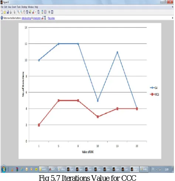Open the View menu
This screenshot has width=175, height=181.
(x=10, y=7)
